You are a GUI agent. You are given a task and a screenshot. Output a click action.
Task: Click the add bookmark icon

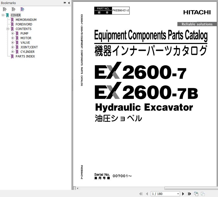click(13, 9)
